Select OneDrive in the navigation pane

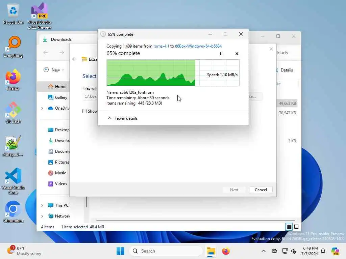tap(59, 108)
